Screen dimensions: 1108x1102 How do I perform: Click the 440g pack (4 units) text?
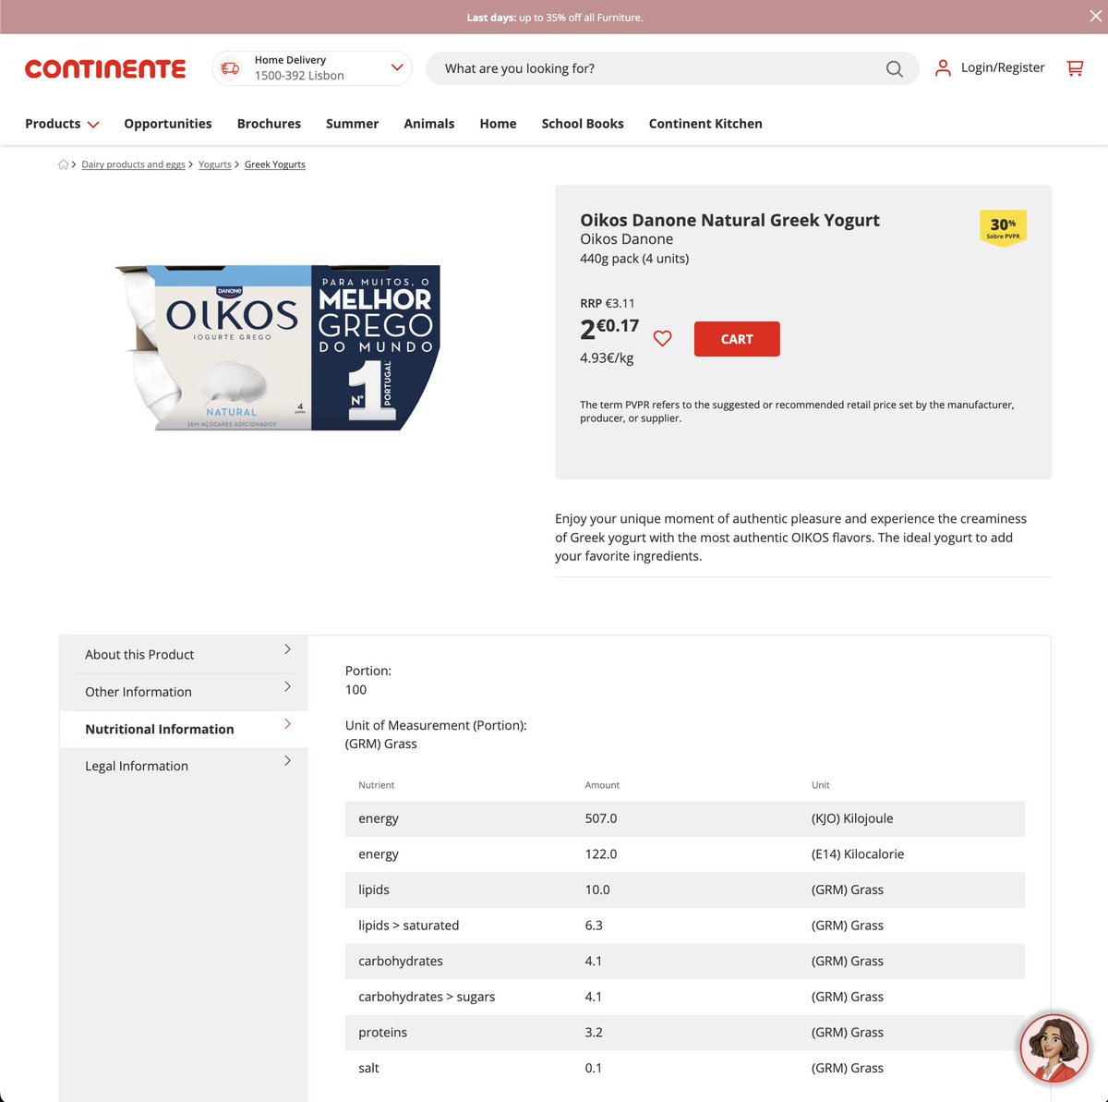click(x=634, y=259)
